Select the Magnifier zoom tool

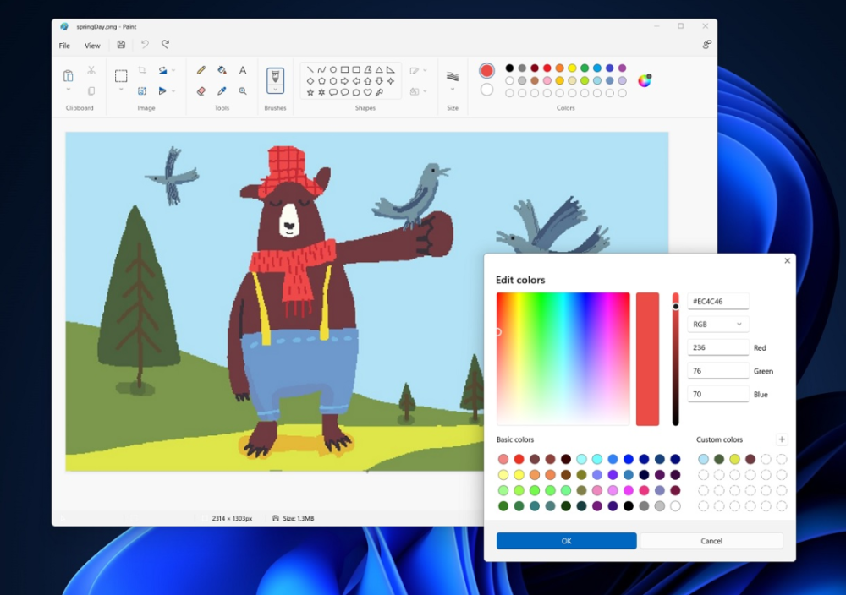(243, 91)
